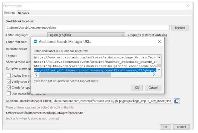The height and width of the screenshot is (133, 198).
Task: Enable Use accessibility features checkbox
Action: [x=9, y=94]
